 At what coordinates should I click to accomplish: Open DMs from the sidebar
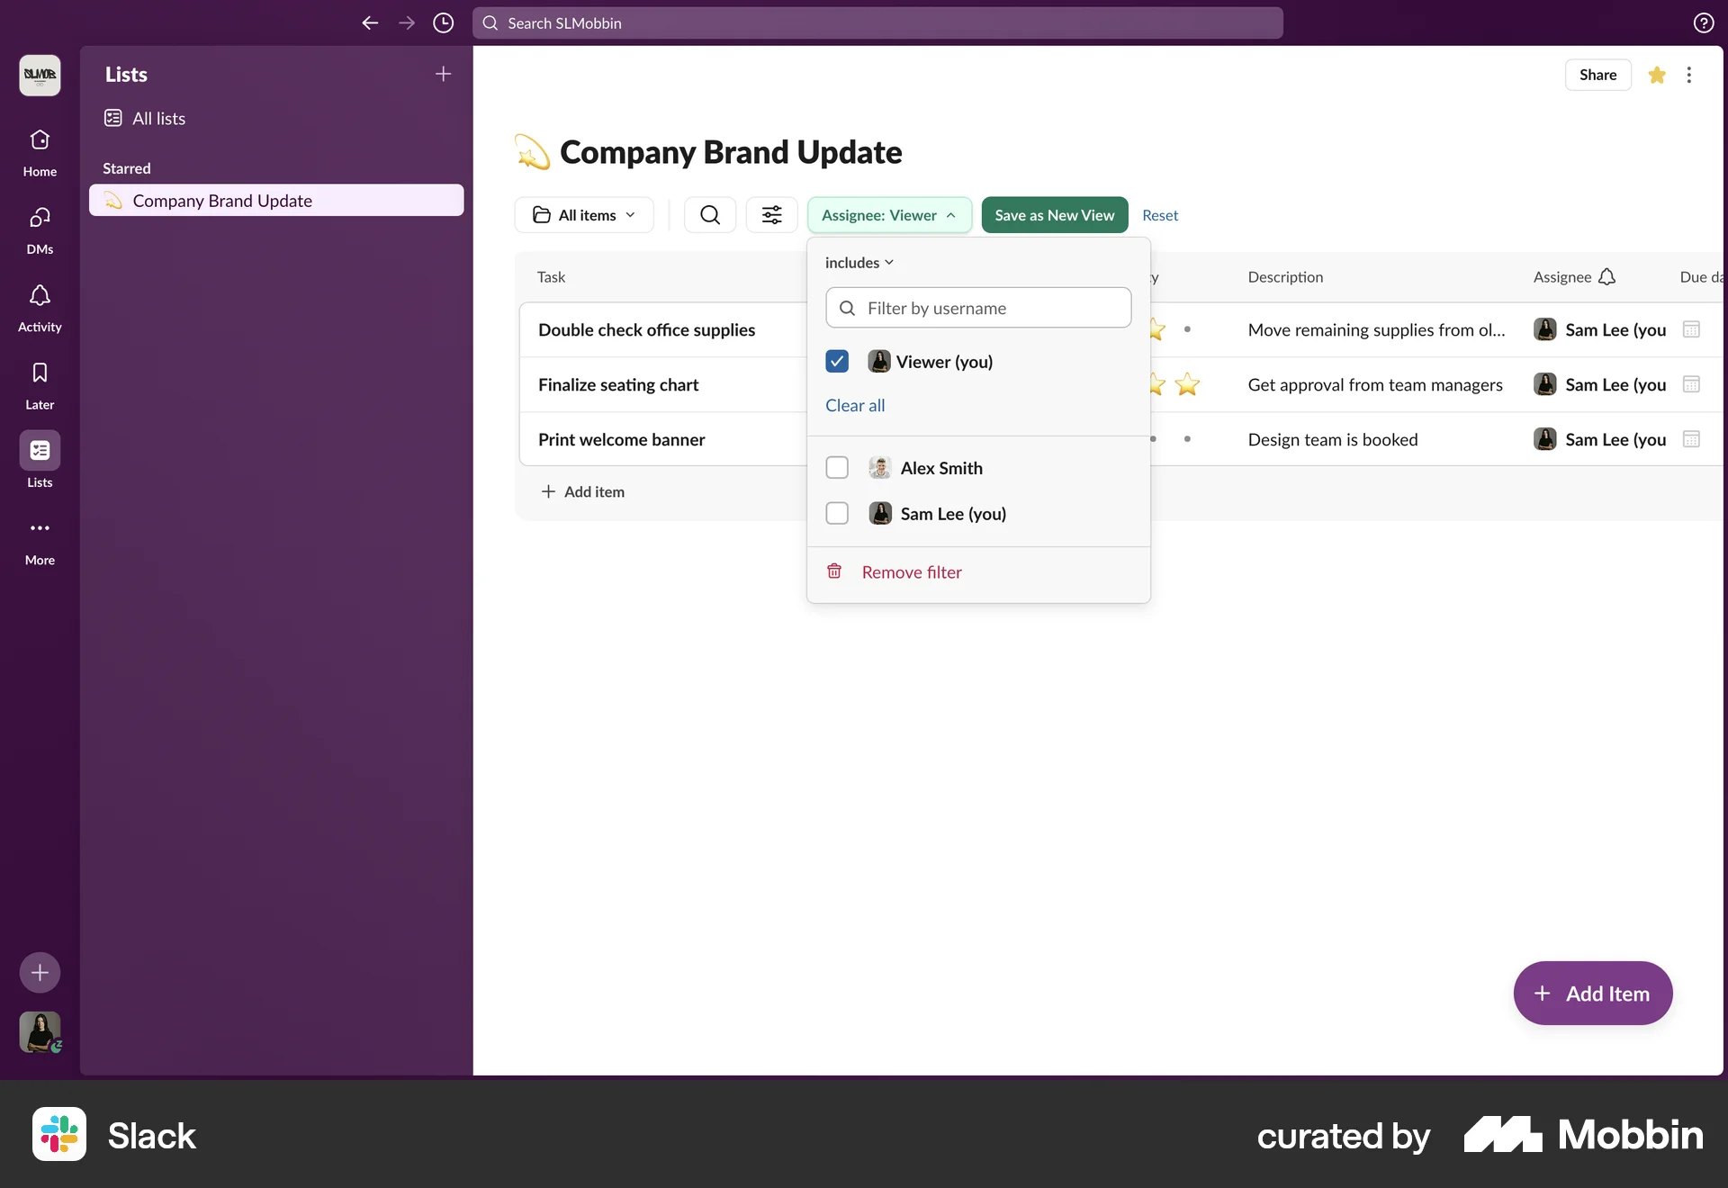coord(39,229)
